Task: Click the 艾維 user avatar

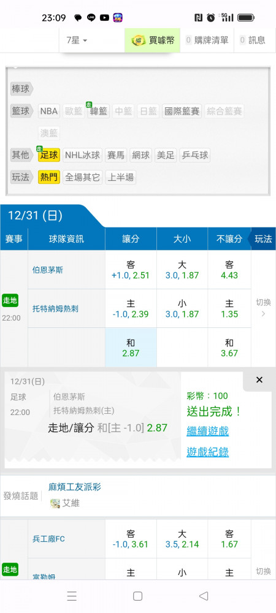Action: [x=55, y=503]
